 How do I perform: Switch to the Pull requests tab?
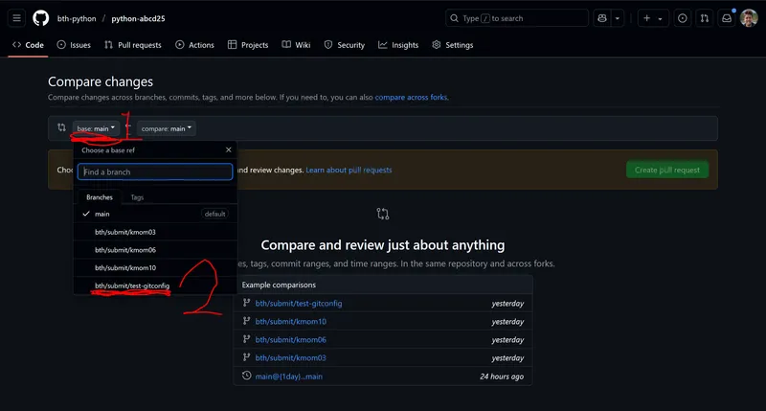coord(133,45)
